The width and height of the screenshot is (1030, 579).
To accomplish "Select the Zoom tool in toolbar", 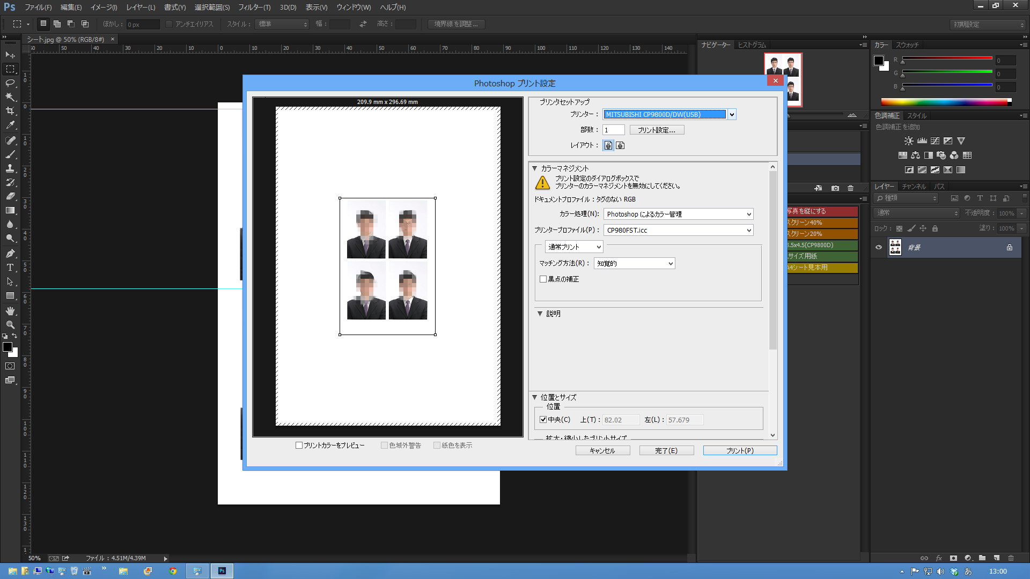I will click(10, 325).
